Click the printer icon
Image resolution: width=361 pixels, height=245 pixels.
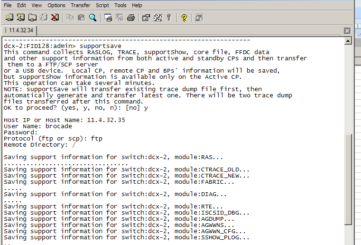pyautogui.click(x=131, y=18)
